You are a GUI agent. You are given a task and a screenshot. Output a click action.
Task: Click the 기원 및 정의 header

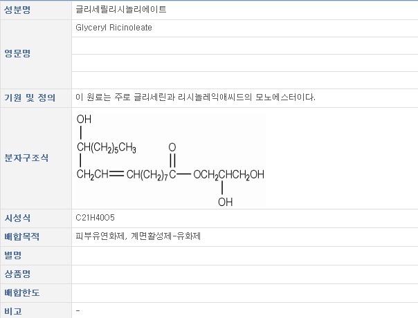point(30,97)
